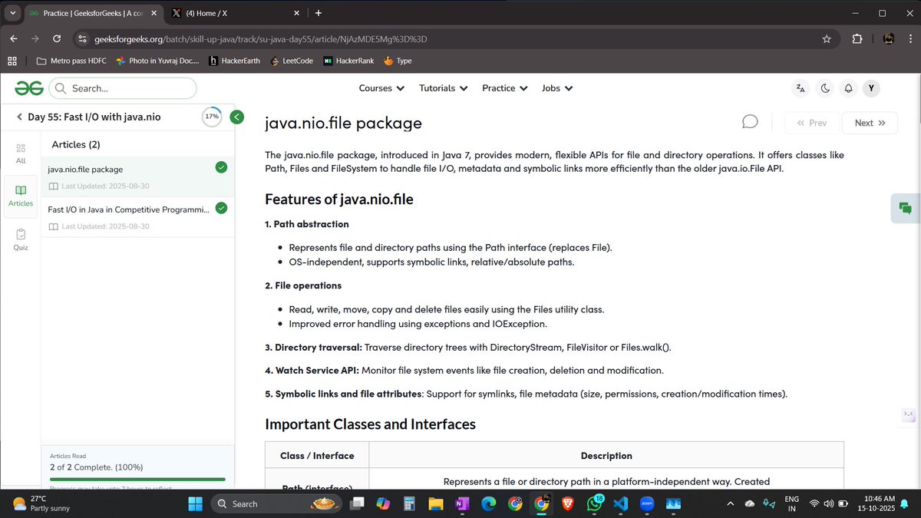This screenshot has height=518, width=921.
Task: Open Photo in Yuvraj Doc bookmark
Action: [x=156, y=61]
